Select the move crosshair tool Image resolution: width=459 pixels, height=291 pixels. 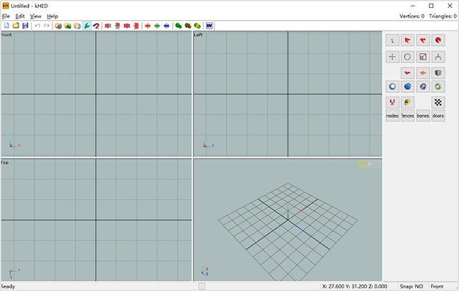pyautogui.click(x=392, y=56)
